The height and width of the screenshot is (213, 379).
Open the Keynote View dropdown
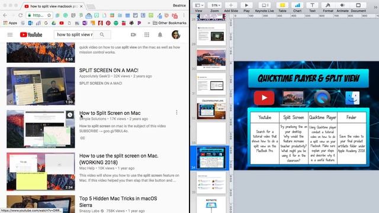point(199,7)
